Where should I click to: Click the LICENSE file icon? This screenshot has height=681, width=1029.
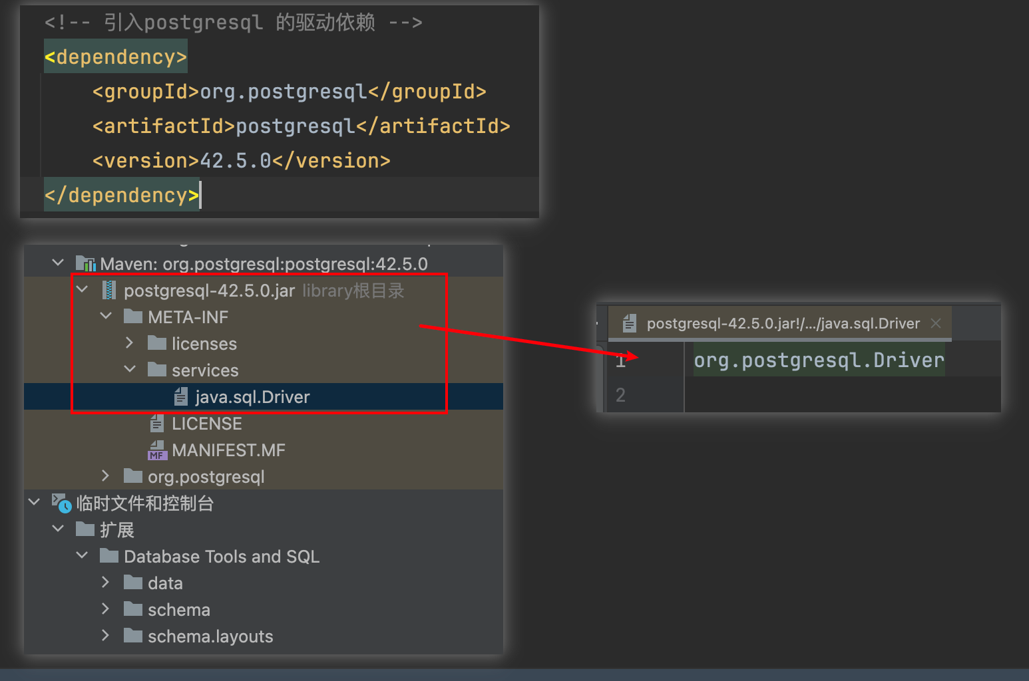tap(157, 424)
